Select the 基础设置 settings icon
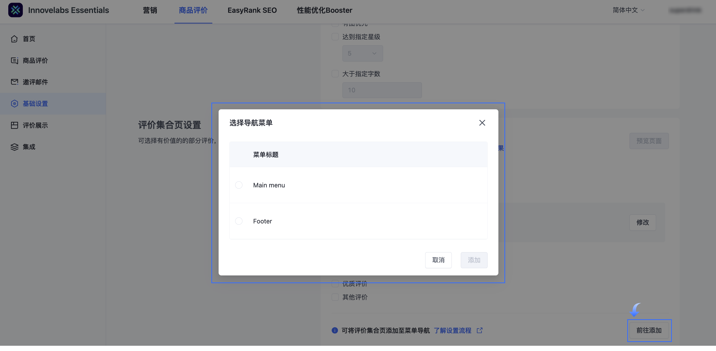Viewport: 716px width, 351px height. pyautogui.click(x=15, y=104)
